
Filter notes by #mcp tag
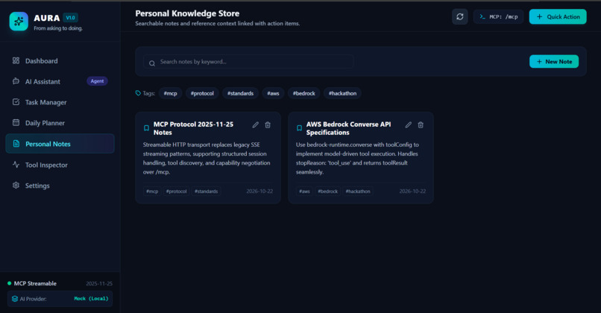coord(170,93)
